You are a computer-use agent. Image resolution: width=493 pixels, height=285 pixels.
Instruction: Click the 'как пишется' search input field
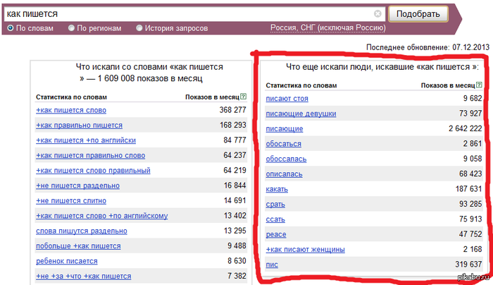(190, 13)
